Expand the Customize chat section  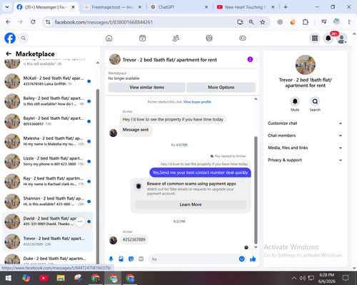(x=305, y=123)
